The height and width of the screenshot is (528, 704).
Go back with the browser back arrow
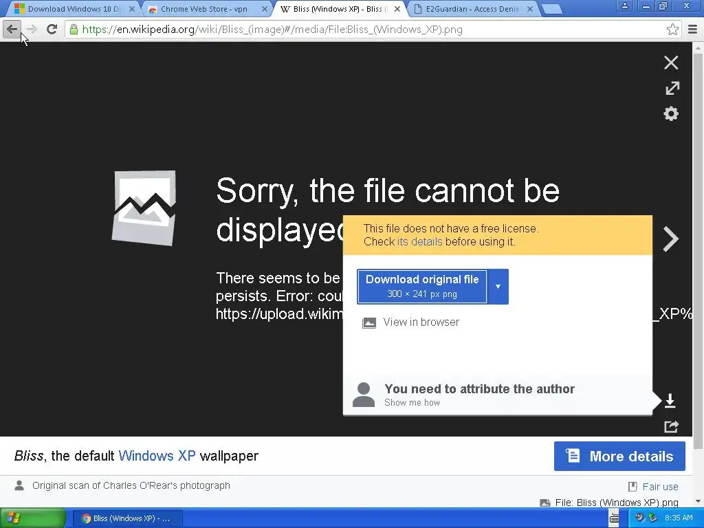pos(12,30)
